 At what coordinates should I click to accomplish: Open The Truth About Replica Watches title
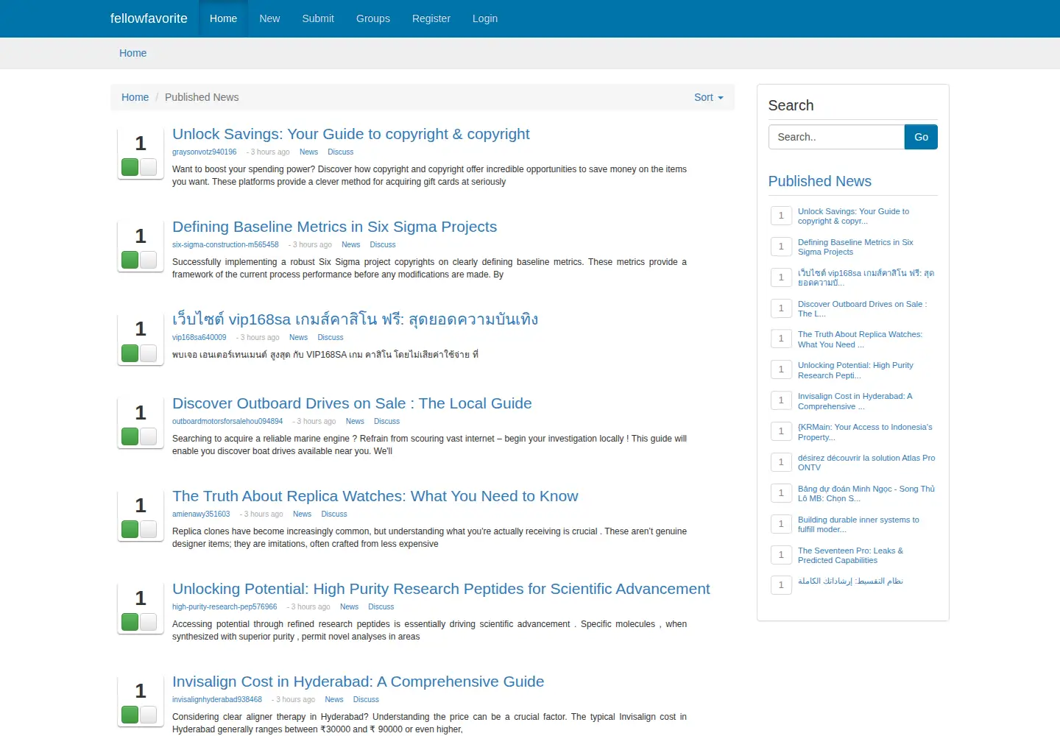(375, 496)
